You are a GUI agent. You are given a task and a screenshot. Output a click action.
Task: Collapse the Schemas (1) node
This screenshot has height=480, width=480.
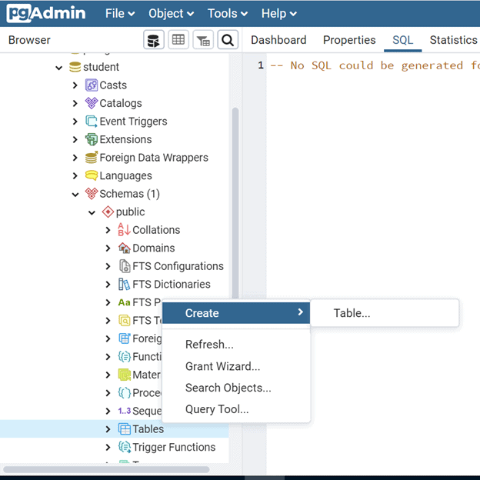[x=75, y=195]
